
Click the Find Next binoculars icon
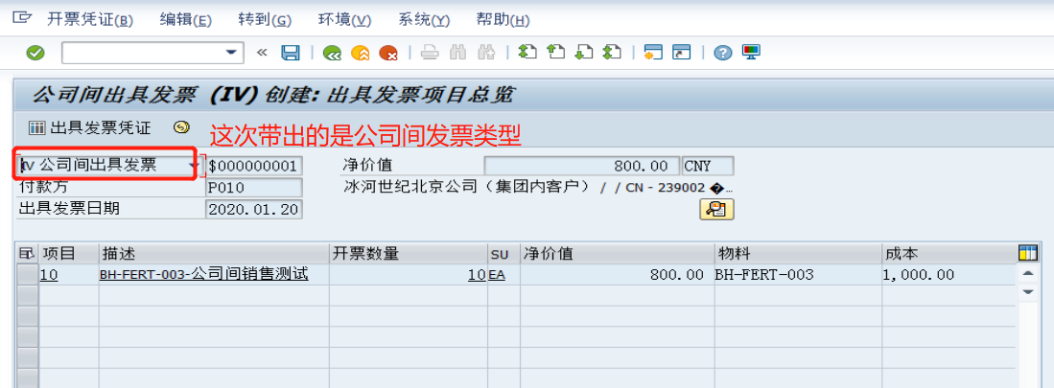click(486, 53)
